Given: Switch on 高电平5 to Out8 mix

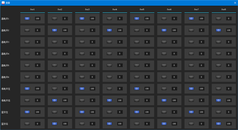Looking at the screenshot, I should coord(218,65).
